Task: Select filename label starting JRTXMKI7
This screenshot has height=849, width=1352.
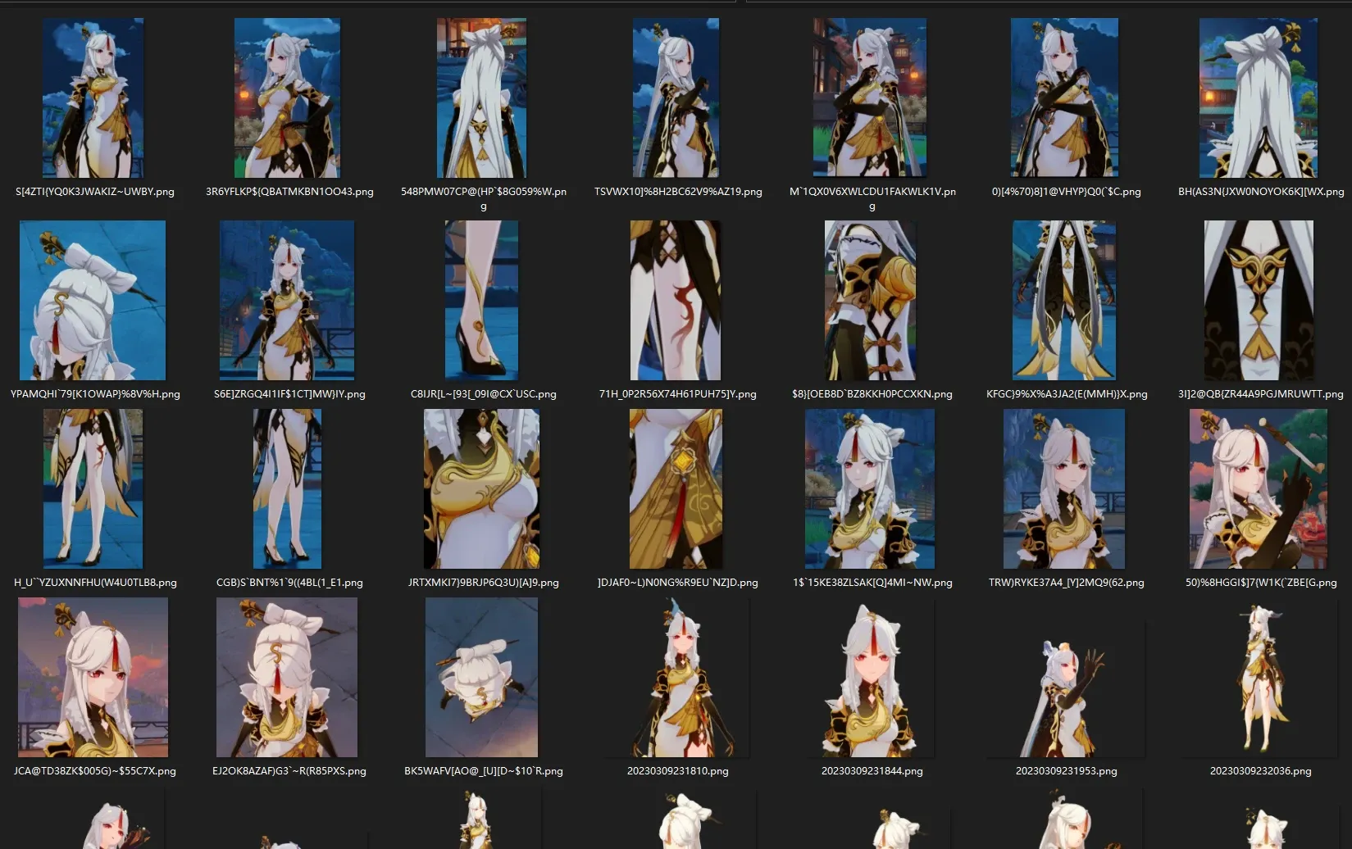Action: 484,583
